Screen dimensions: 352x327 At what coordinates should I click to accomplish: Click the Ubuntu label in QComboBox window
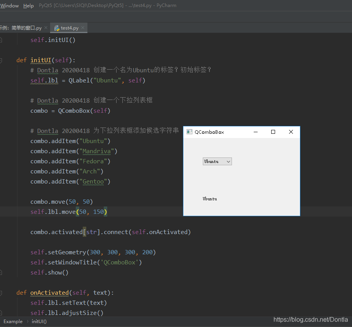pos(210,199)
